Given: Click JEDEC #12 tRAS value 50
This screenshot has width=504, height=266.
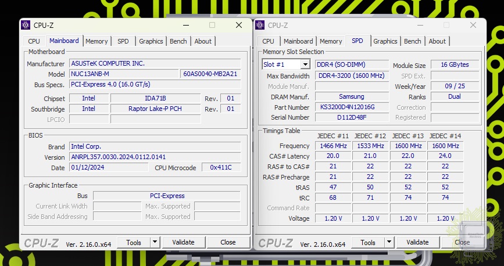Looking at the screenshot, I should tap(371, 187).
